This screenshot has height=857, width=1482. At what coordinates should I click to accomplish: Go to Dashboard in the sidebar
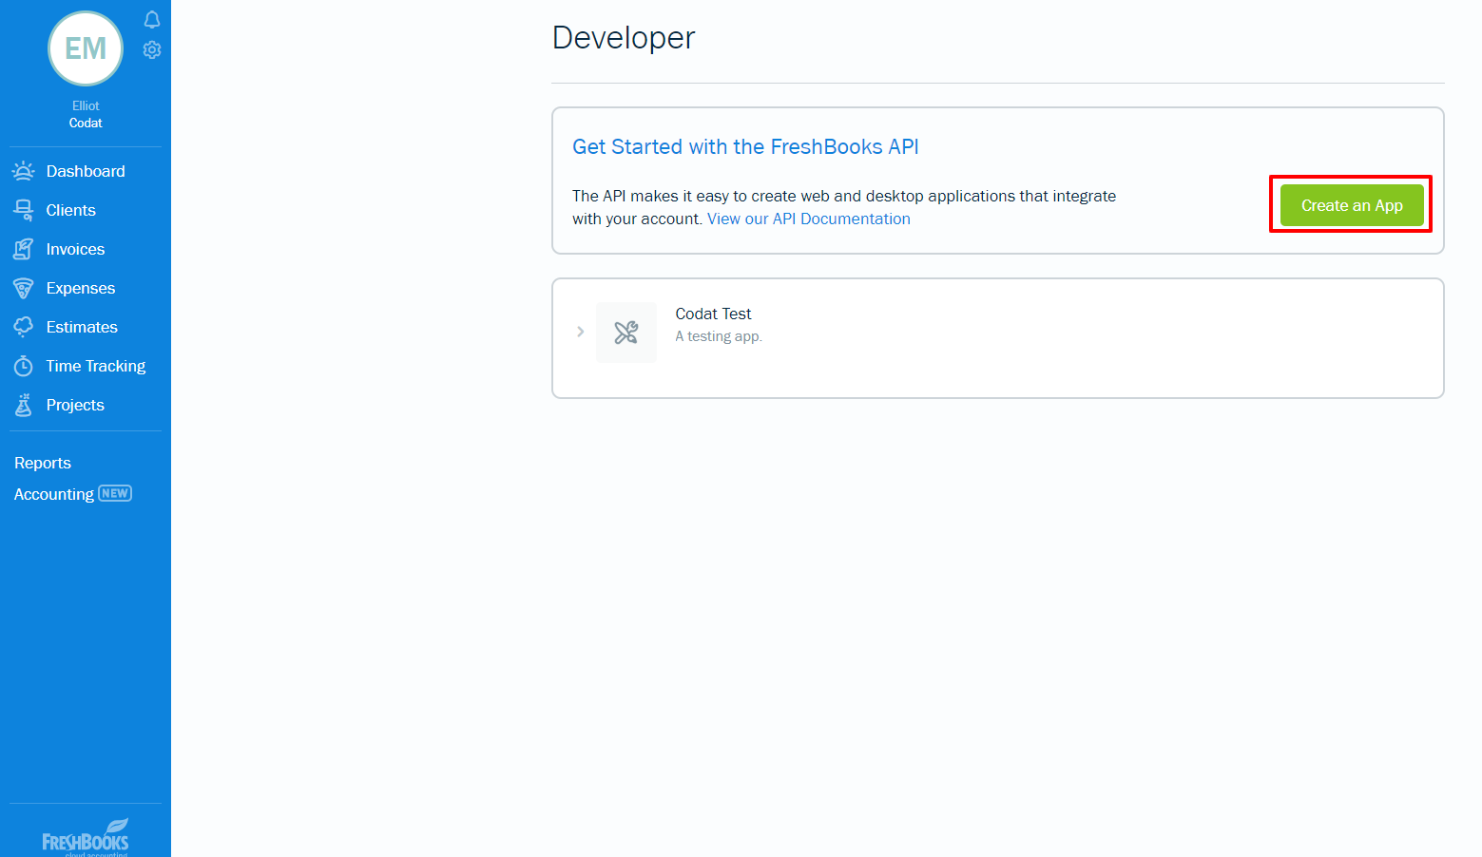point(86,171)
